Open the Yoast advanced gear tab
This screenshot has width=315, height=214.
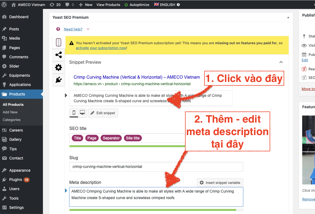click(x=58, y=67)
